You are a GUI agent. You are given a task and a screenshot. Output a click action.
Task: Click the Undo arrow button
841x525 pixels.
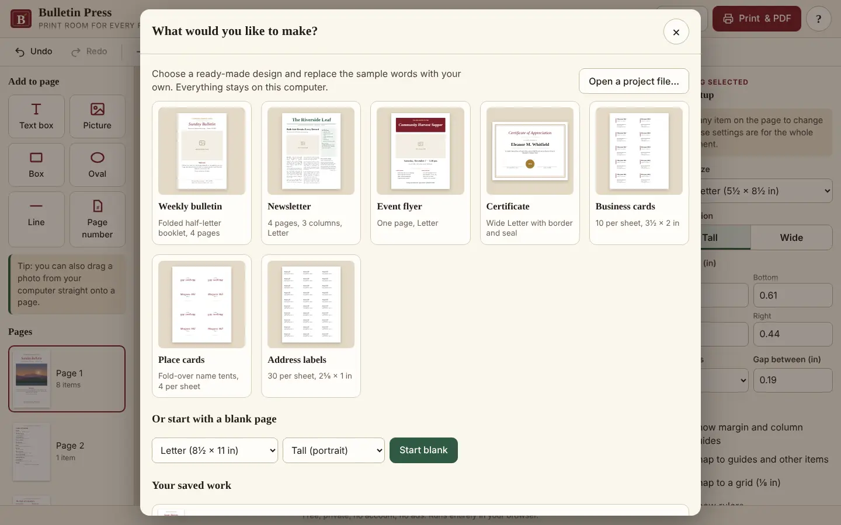coord(34,51)
